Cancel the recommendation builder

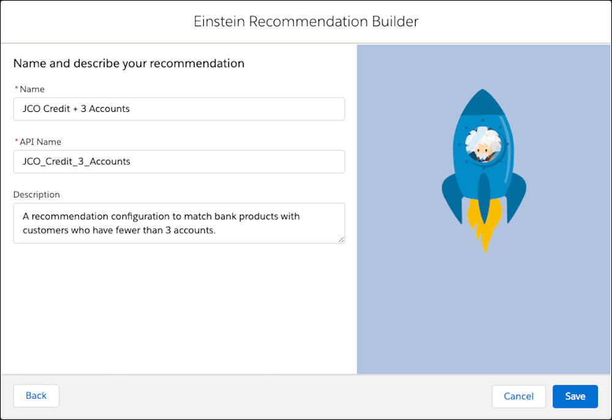pyautogui.click(x=519, y=396)
